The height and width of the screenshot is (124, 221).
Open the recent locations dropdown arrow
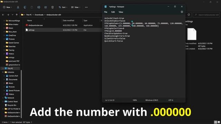coord(12,15)
